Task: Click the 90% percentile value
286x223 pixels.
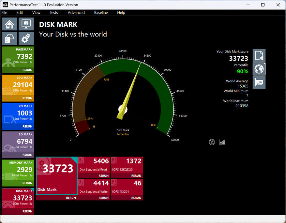Action: (x=242, y=71)
